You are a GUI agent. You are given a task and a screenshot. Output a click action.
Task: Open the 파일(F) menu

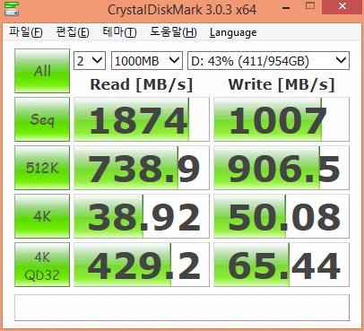click(x=26, y=32)
